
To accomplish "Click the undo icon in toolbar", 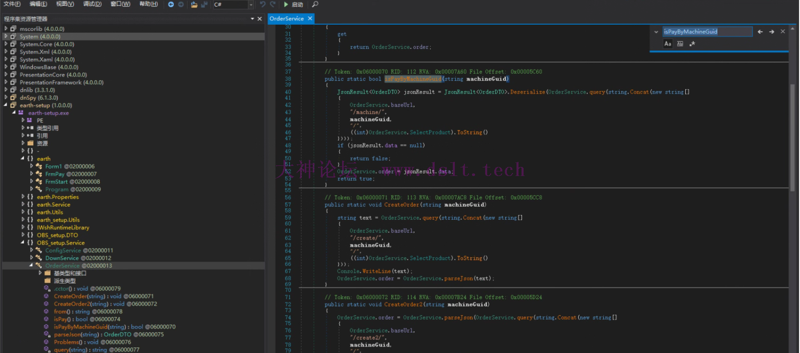I will [x=262, y=5].
